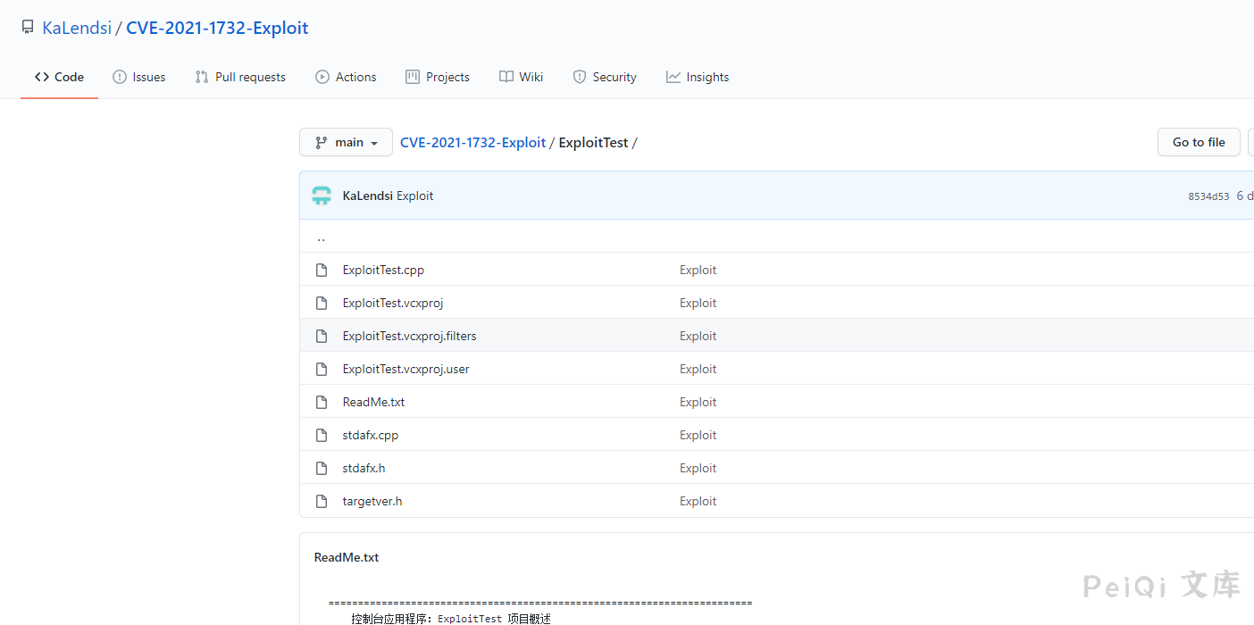Screen dimensions: 1254x625
Task: Switch to the Issues tab
Action: tap(139, 77)
